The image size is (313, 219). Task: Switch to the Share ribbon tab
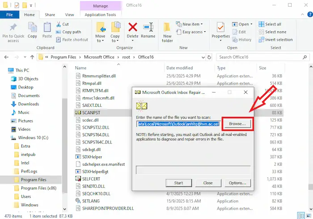pyautogui.click(x=50, y=15)
